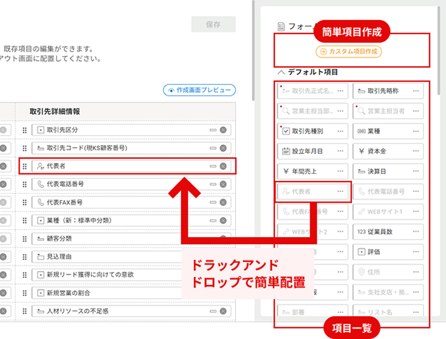Collapse the デフォルト項目 section
The image size is (446, 339).
click(281, 72)
